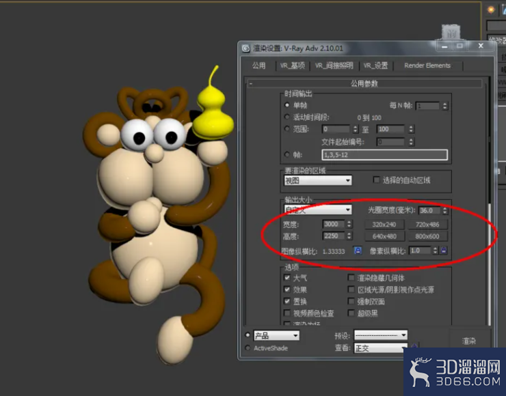This screenshot has width=506, height=396.
Task: Click the 光圈宽度 36.0 field
Action: pyautogui.click(x=430, y=210)
